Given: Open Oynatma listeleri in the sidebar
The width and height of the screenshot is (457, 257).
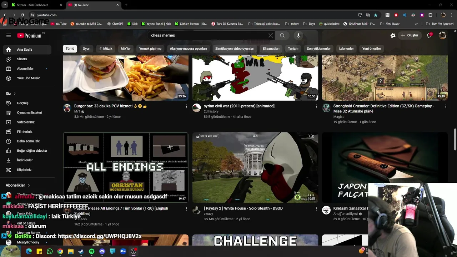Looking at the screenshot, I should coord(27,112).
